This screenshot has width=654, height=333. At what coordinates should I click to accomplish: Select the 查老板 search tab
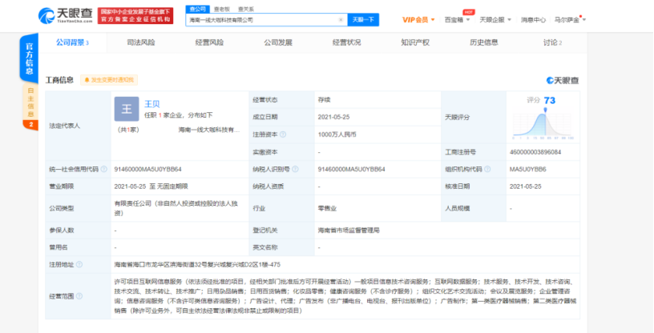(221, 9)
